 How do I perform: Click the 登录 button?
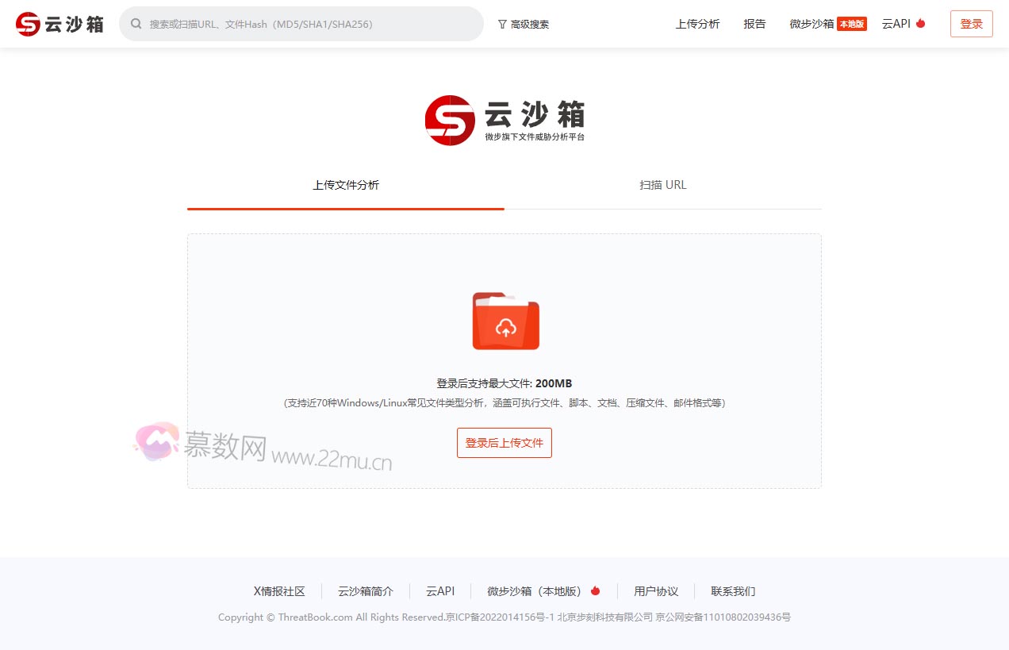[x=971, y=24]
